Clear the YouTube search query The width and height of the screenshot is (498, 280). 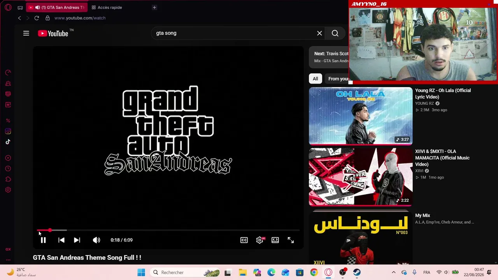(319, 33)
